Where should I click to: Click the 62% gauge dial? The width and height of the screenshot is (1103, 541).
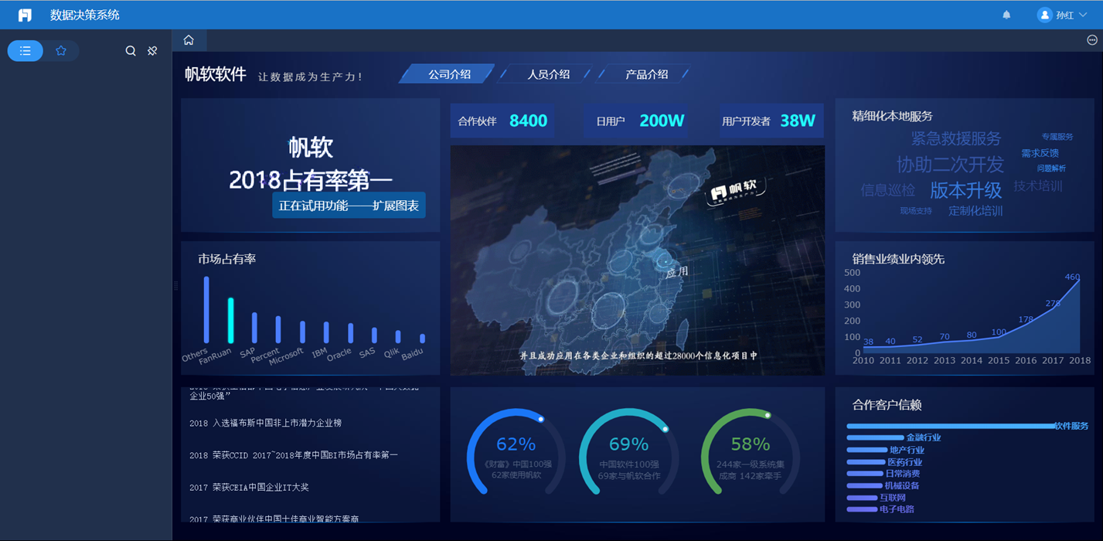(x=516, y=452)
